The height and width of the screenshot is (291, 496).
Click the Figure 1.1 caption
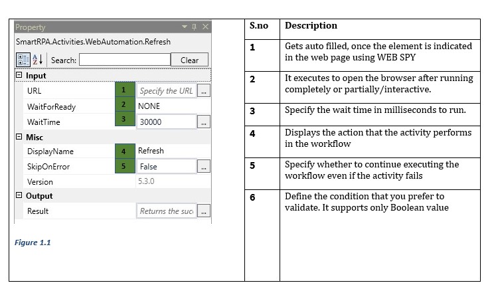33,242
